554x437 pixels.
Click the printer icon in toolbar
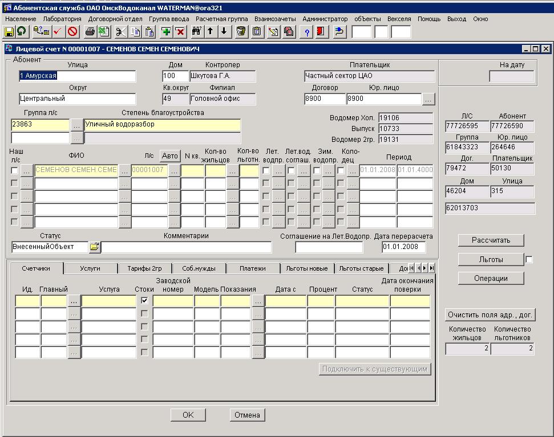pyautogui.click(x=90, y=32)
